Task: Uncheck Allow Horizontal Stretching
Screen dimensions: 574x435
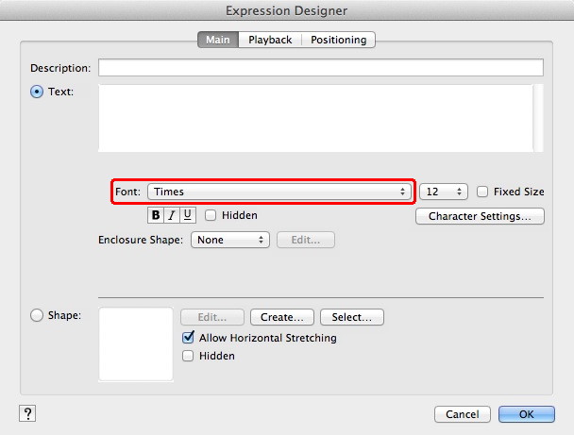Action: [x=187, y=337]
